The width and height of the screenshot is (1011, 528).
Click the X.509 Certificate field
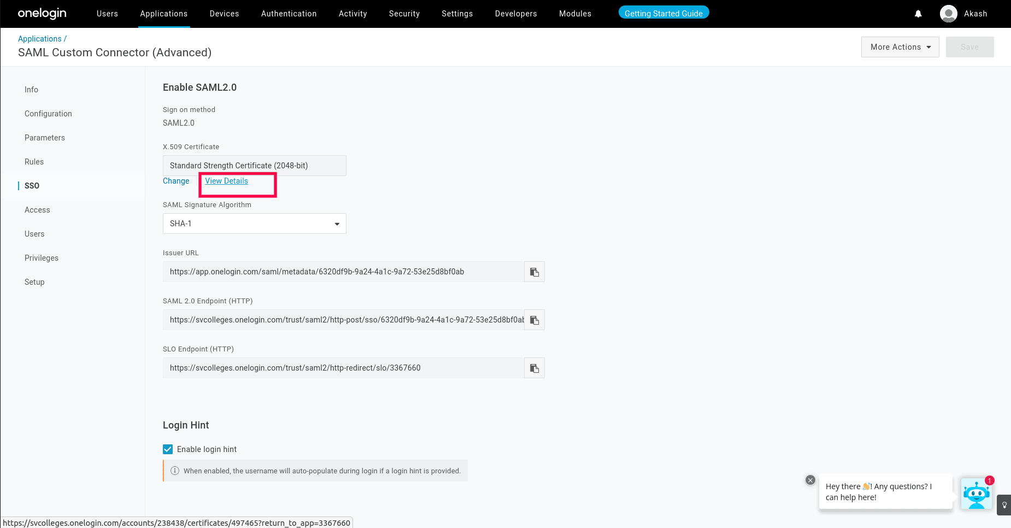pos(254,165)
